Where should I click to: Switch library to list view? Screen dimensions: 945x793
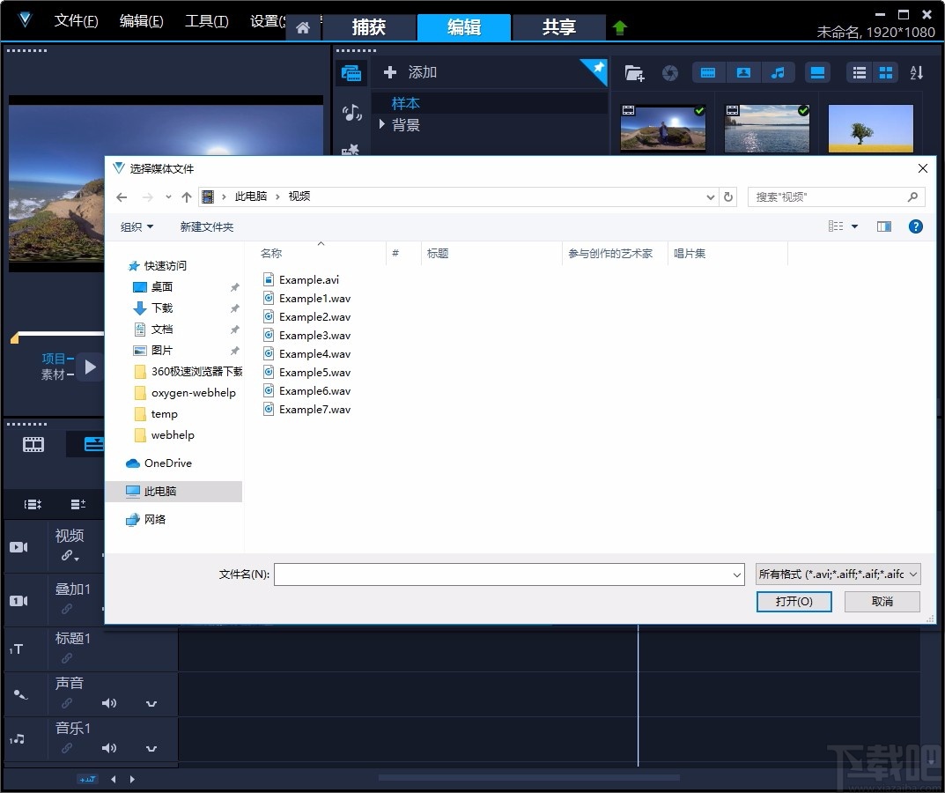860,73
